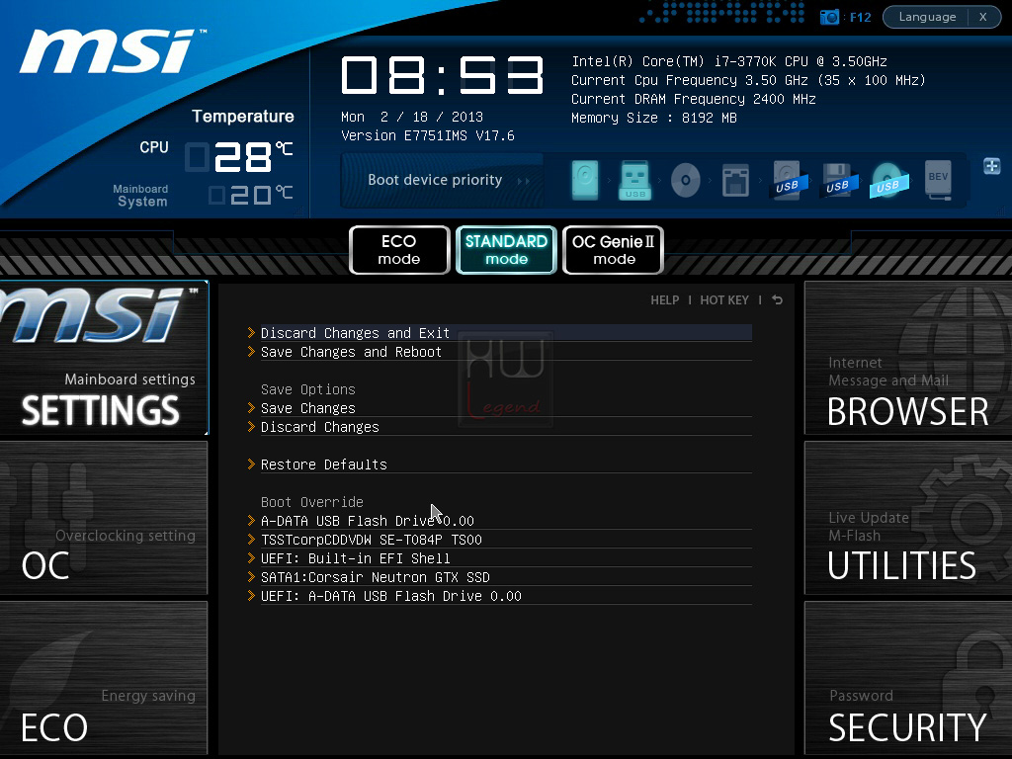Open Mainboard SETTINGS section
Screen dimensions: 1012x759
[104, 358]
